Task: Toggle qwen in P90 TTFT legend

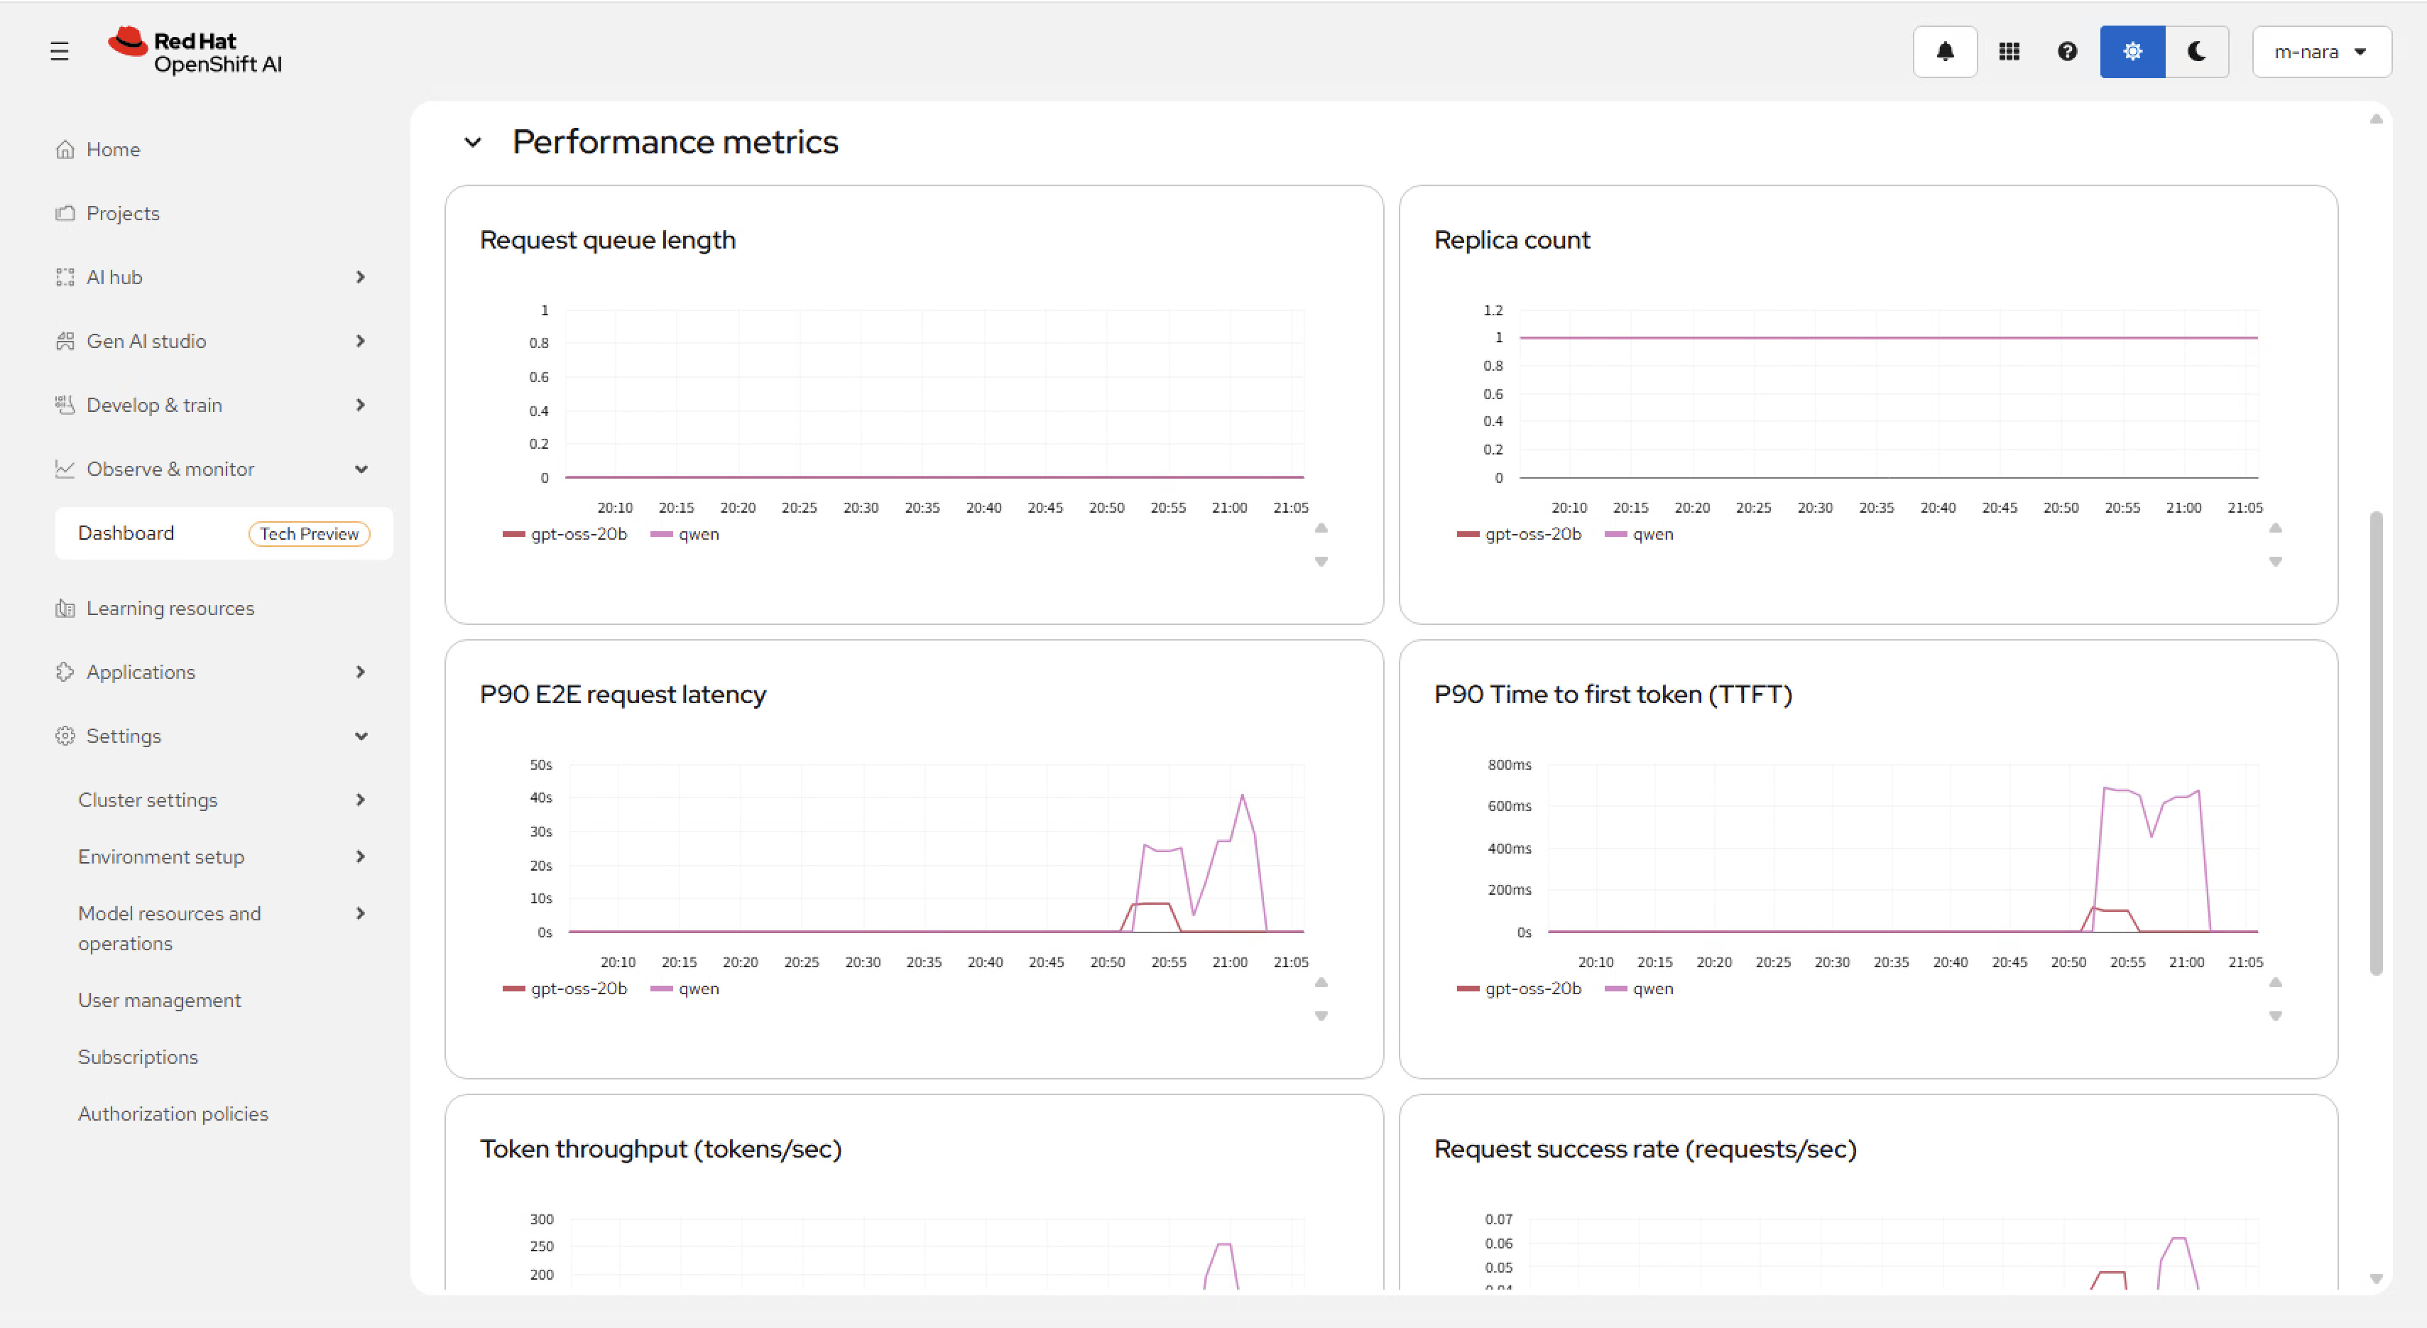Action: 1640,989
